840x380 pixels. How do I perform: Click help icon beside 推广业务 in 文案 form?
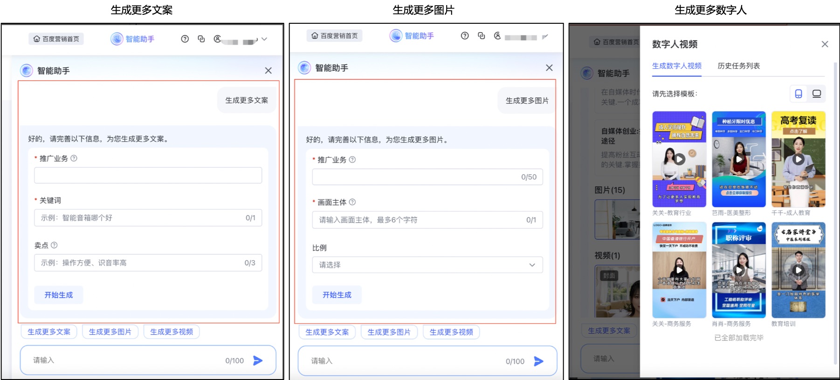point(74,158)
